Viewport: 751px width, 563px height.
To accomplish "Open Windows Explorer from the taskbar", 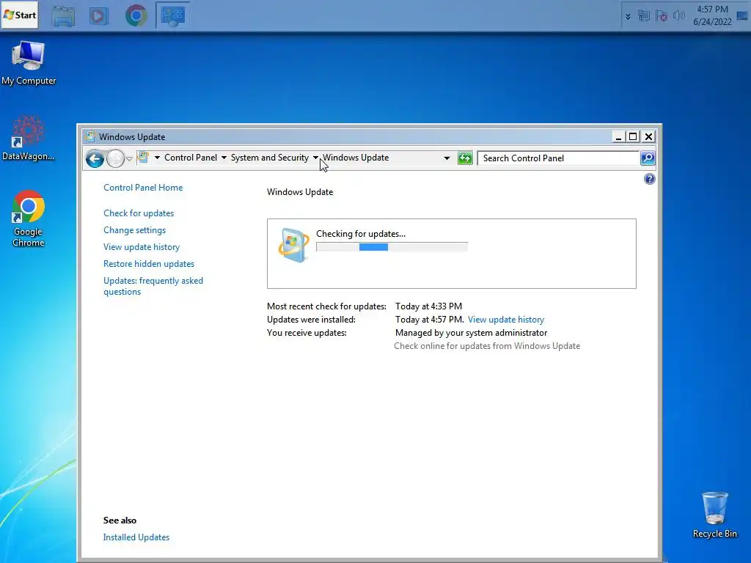I will 63,16.
